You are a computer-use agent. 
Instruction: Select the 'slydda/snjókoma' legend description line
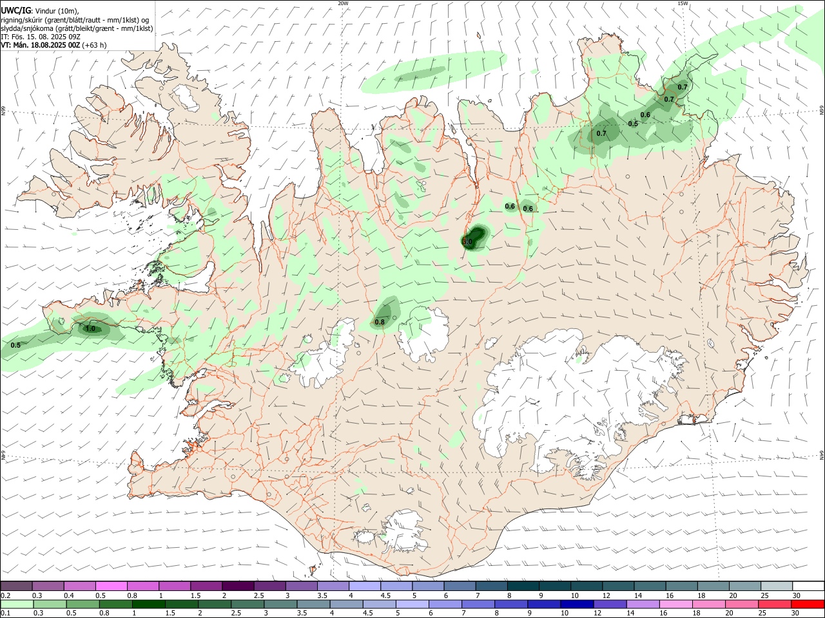pyautogui.click(x=77, y=28)
